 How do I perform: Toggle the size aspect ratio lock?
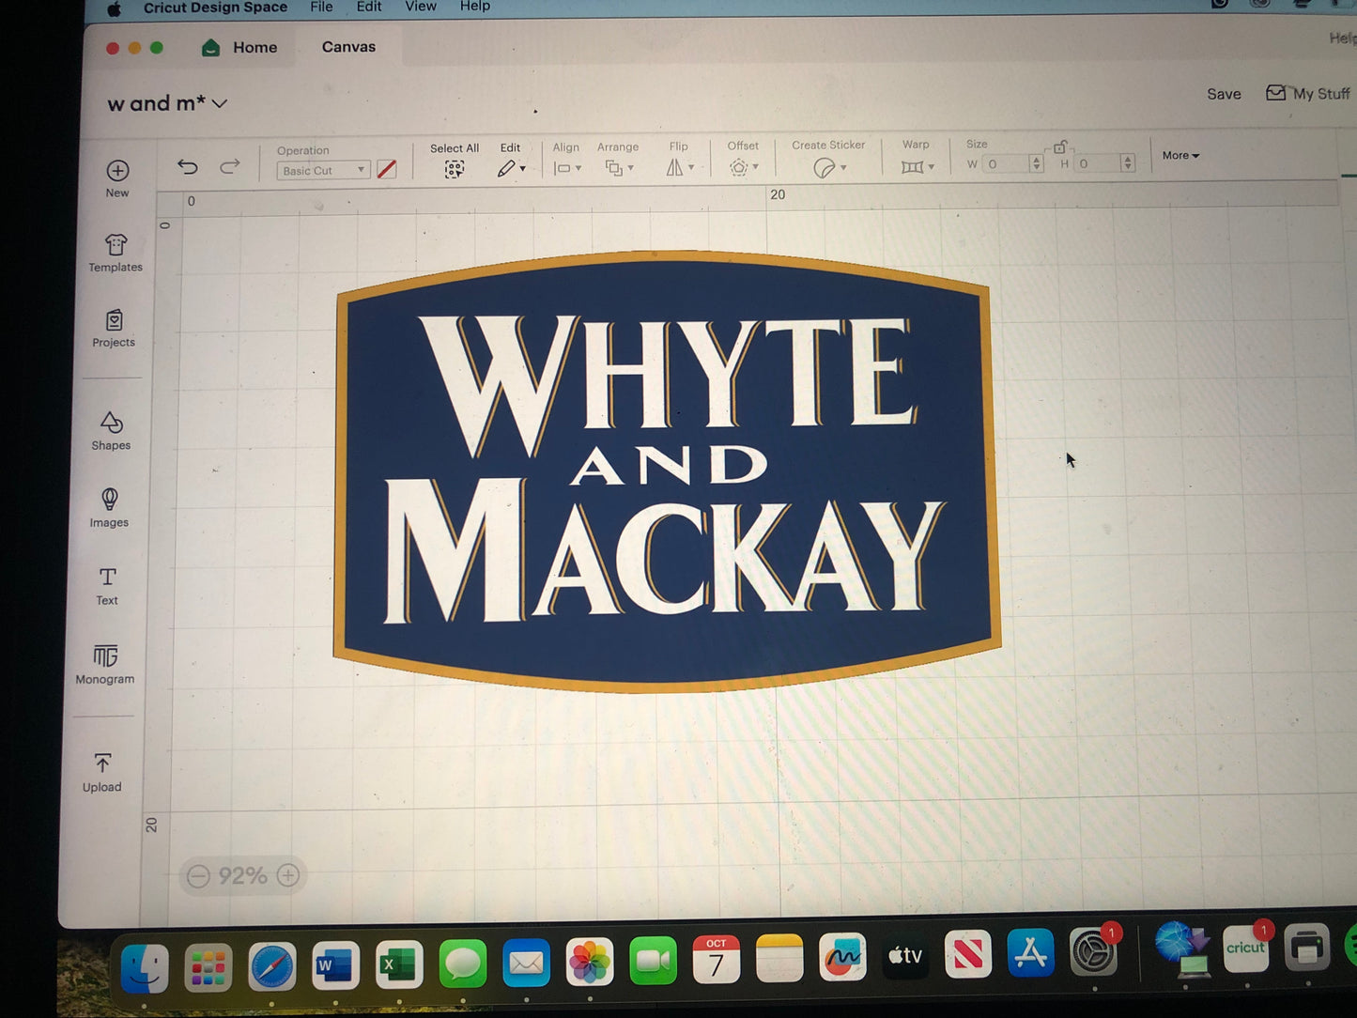pos(1060,146)
